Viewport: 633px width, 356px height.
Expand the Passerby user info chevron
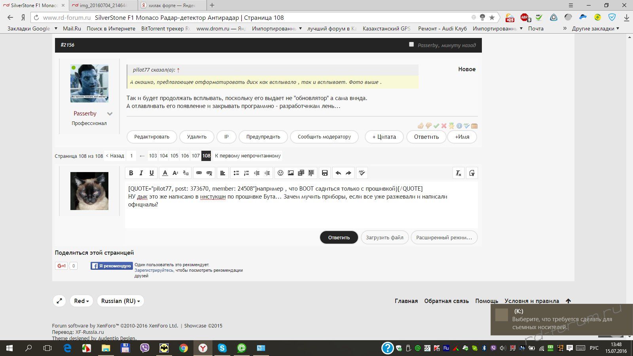click(110, 114)
